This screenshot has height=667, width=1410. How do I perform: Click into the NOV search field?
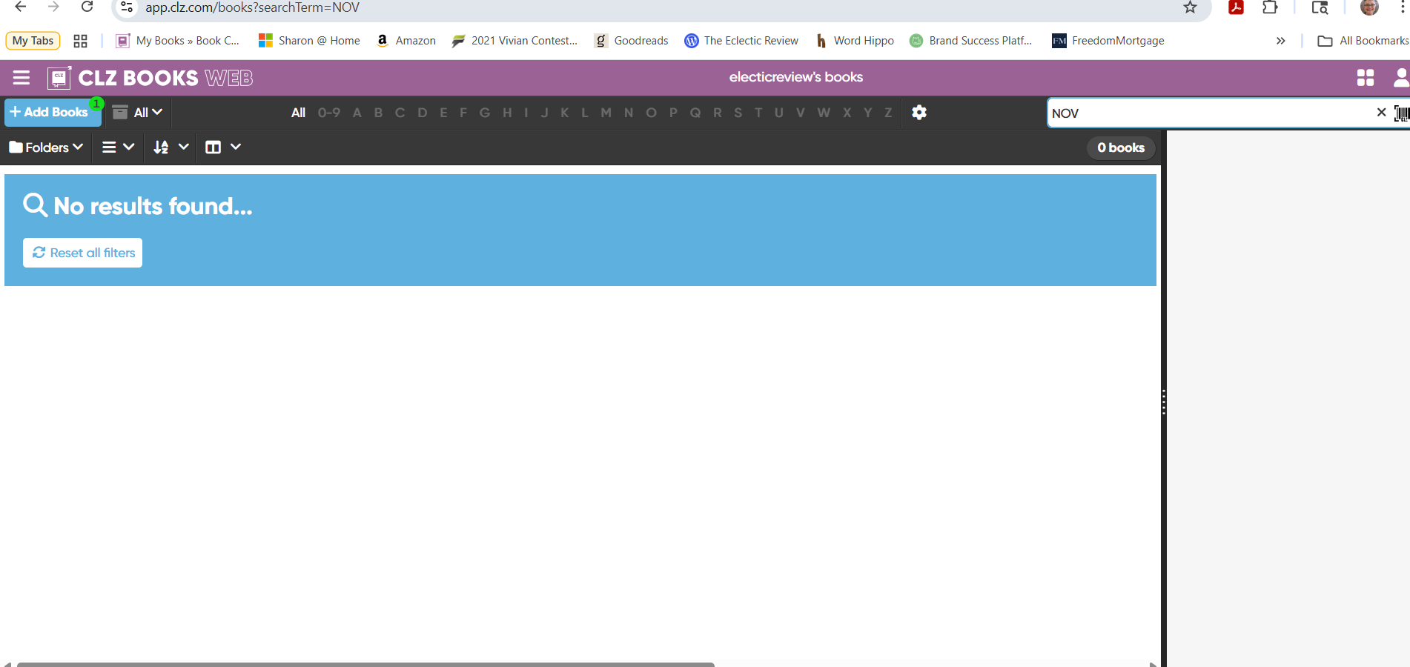click(x=1208, y=113)
